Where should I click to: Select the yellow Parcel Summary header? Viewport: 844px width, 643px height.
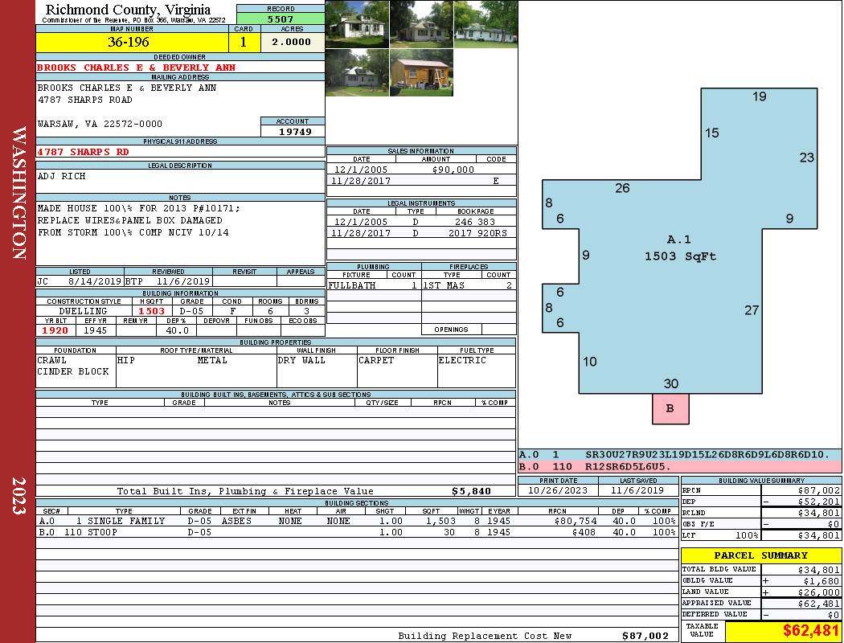click(760, 555)
